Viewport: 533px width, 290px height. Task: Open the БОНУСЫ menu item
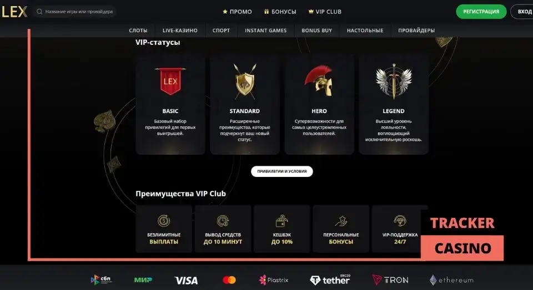[x=280, y=12]
